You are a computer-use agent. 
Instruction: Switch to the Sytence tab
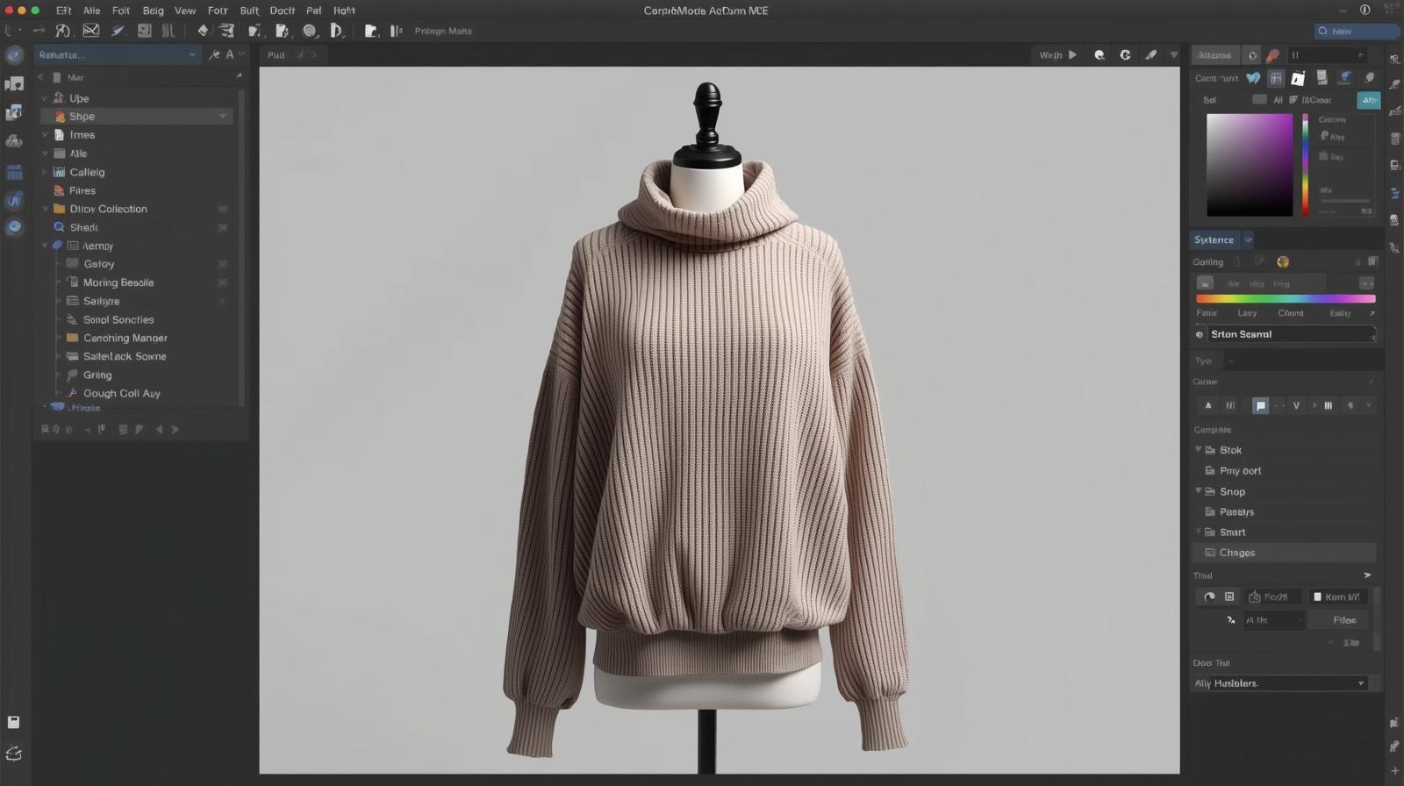1214,239
